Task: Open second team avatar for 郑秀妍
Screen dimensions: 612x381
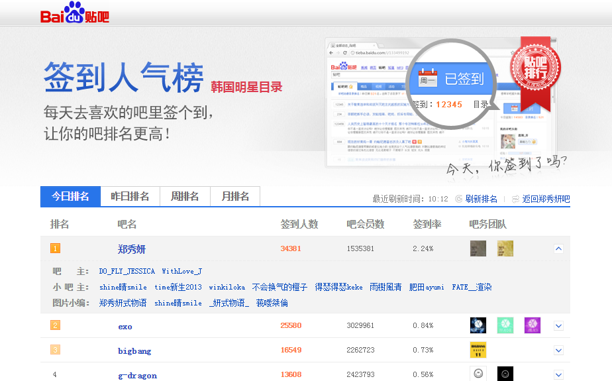Action: coord(505,248)
